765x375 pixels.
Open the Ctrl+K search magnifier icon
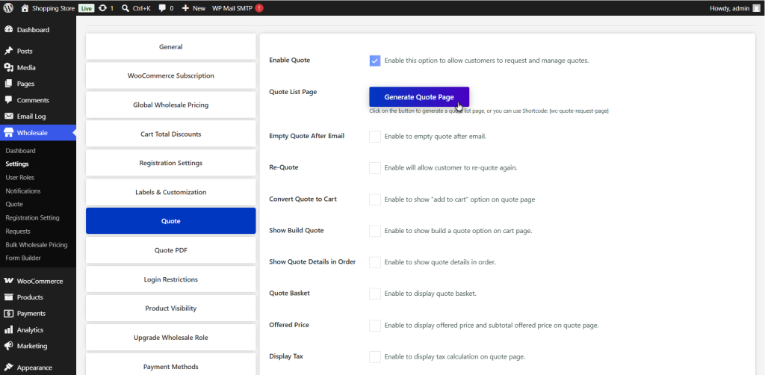point(126,7)
